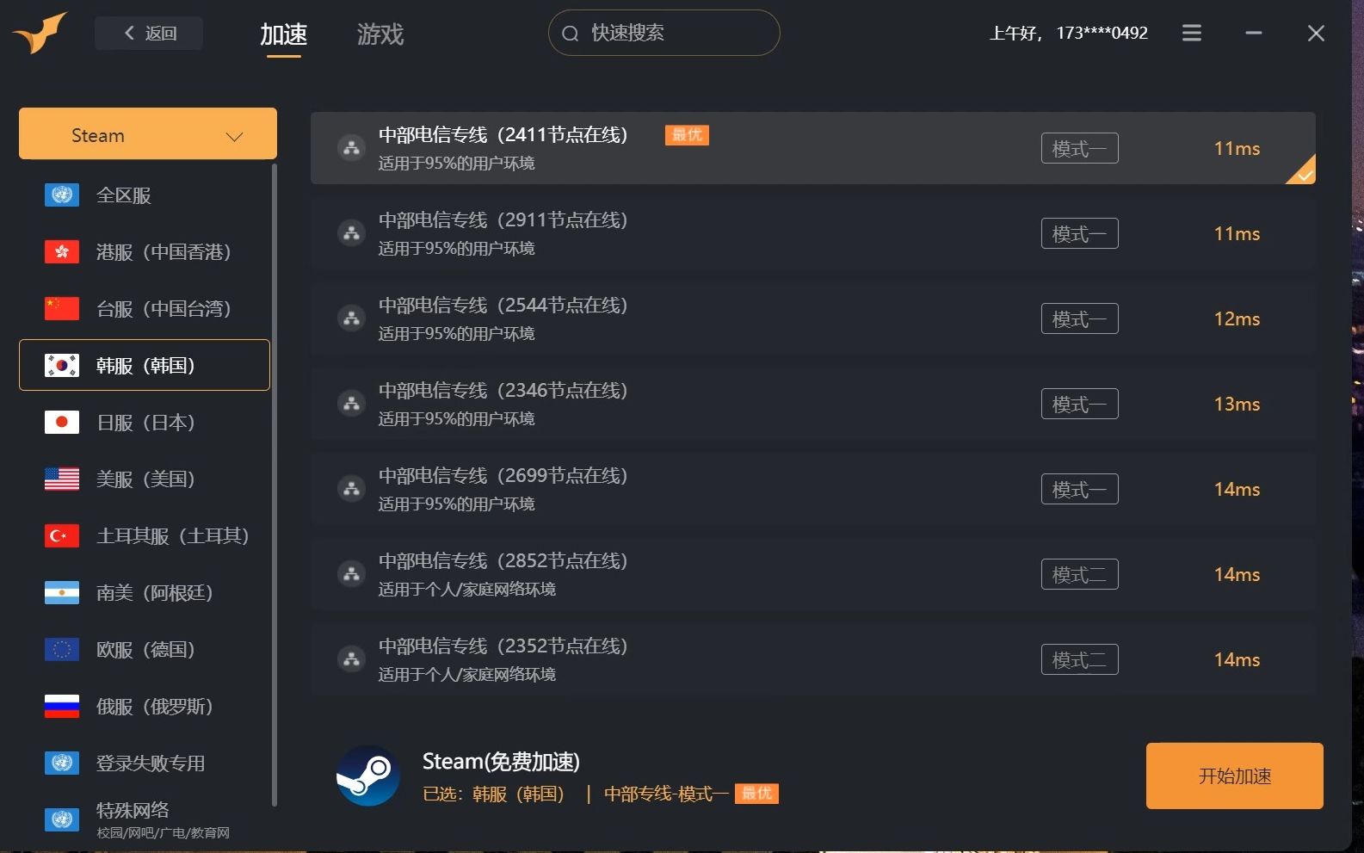Image resolution: width=1364 pixels, height=853 pixels.
Task: Select 日服 (日本) region
Action: click(145, 422)
